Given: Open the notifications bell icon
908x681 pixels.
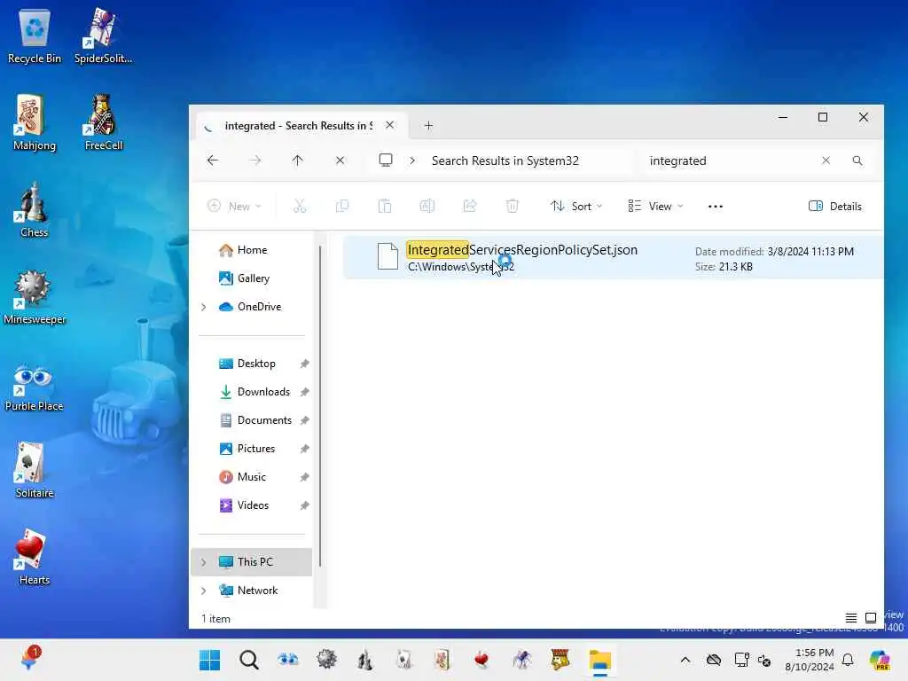Looking at the screenshot, I should (848, 660).
